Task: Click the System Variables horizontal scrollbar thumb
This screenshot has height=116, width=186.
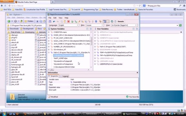Action: pyautogui.click(x=52, y=70)
